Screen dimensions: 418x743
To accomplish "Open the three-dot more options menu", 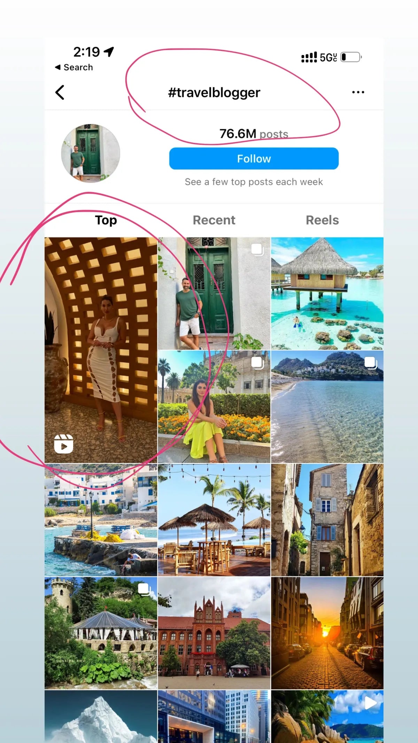I will coord(358,92).
